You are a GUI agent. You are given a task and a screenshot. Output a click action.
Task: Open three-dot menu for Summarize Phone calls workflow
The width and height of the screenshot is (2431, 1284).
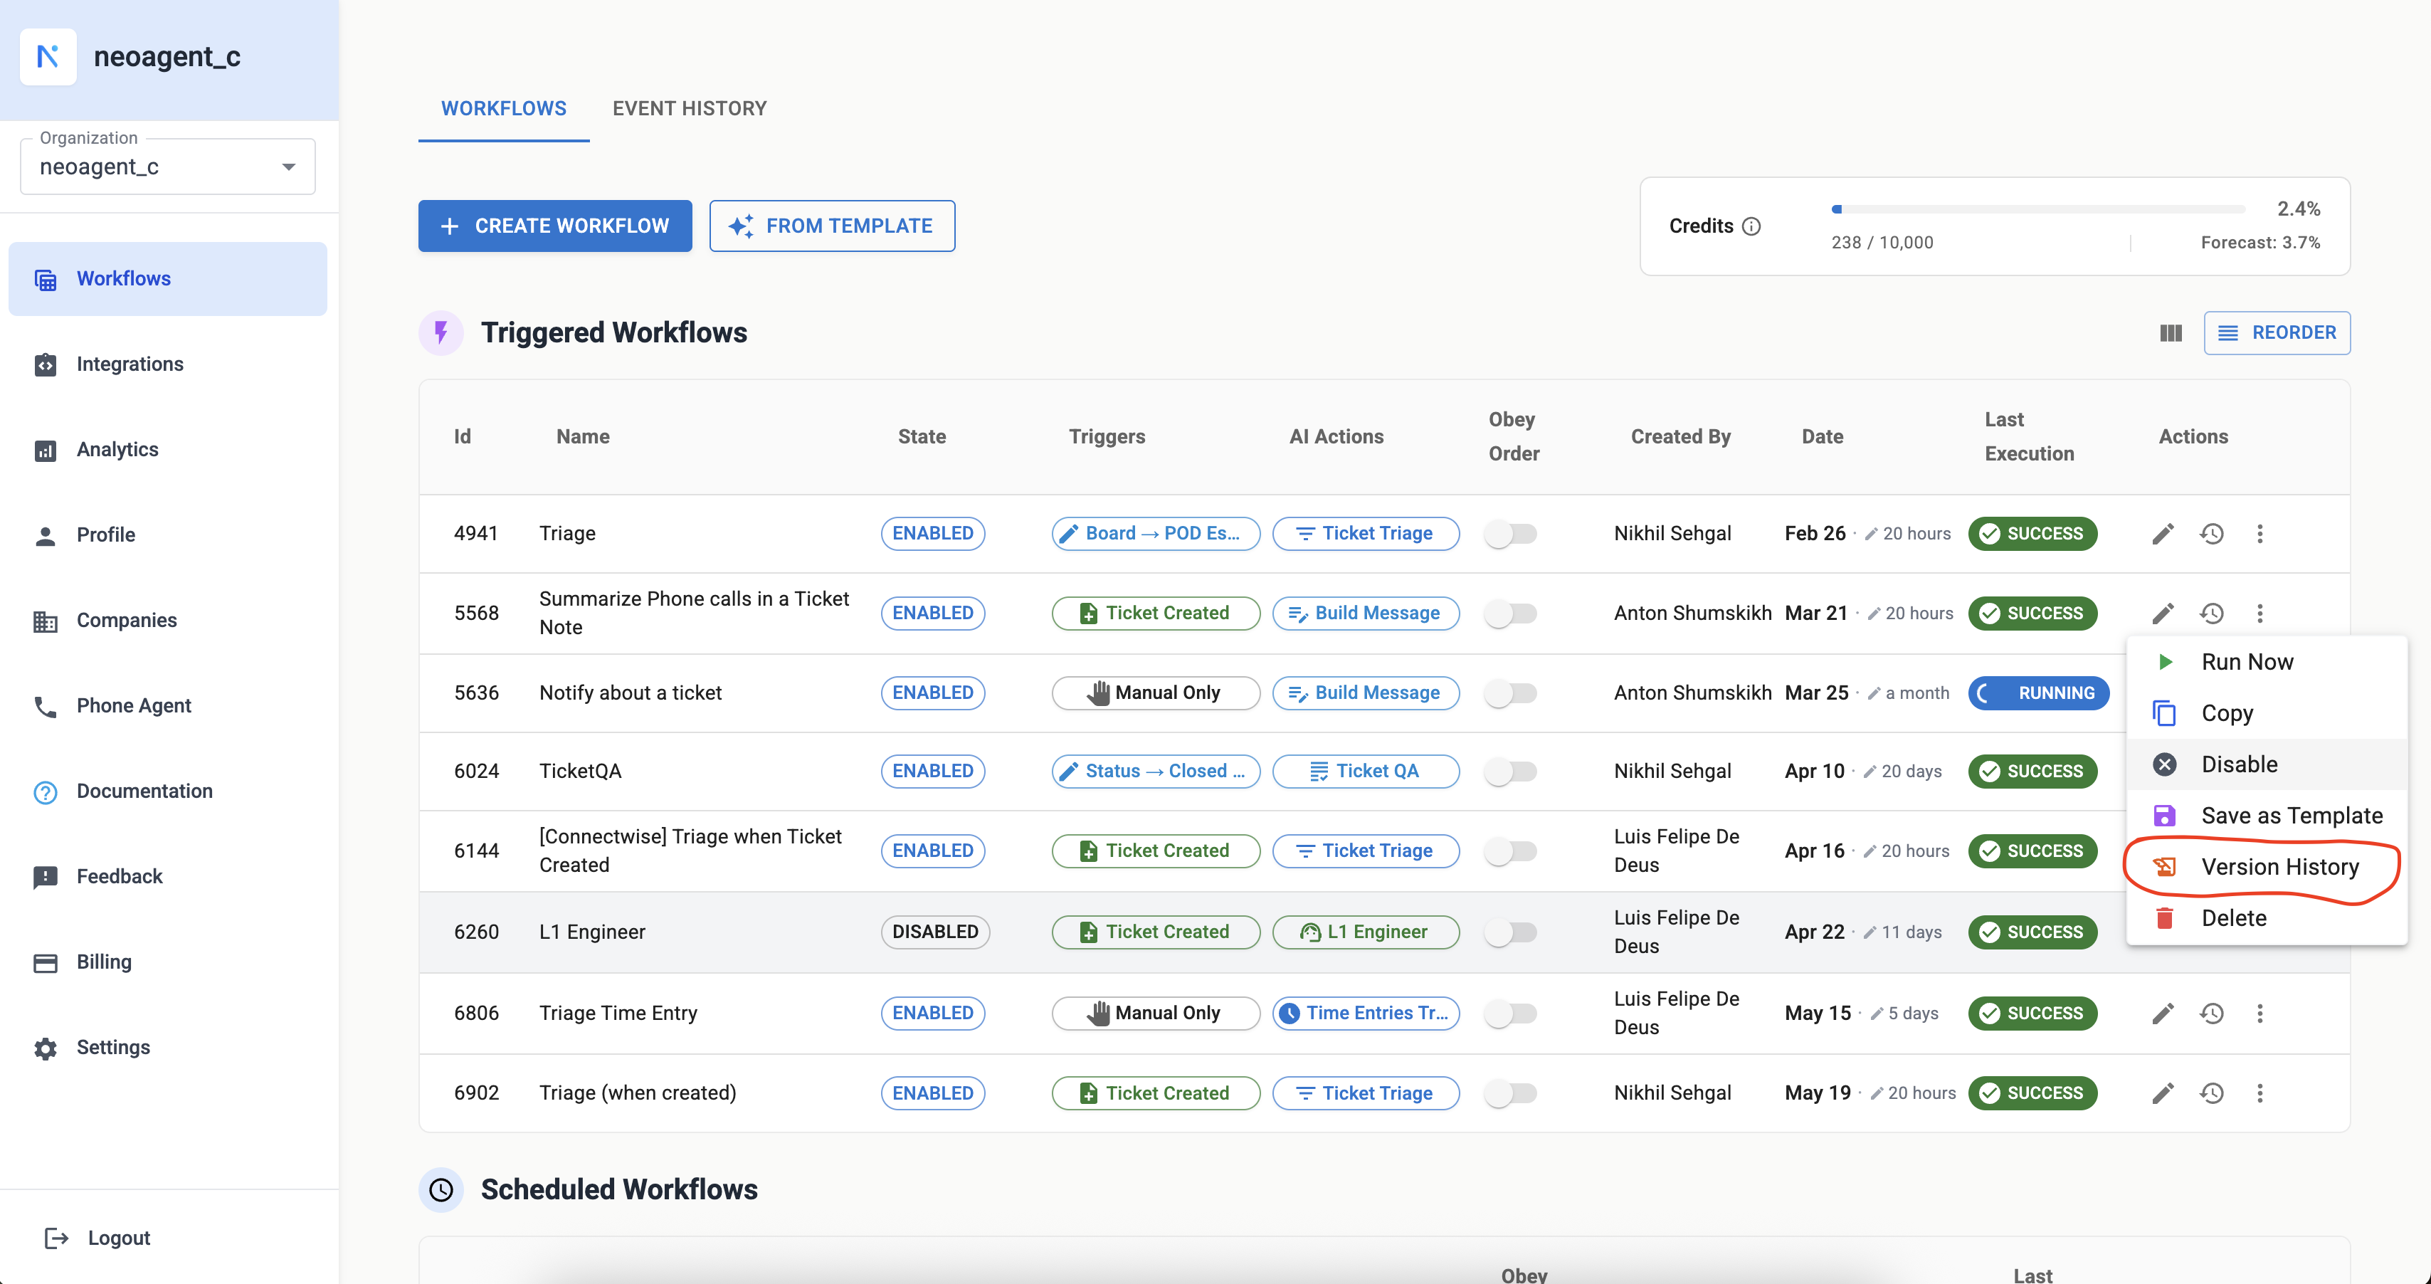coord(2259,614)
